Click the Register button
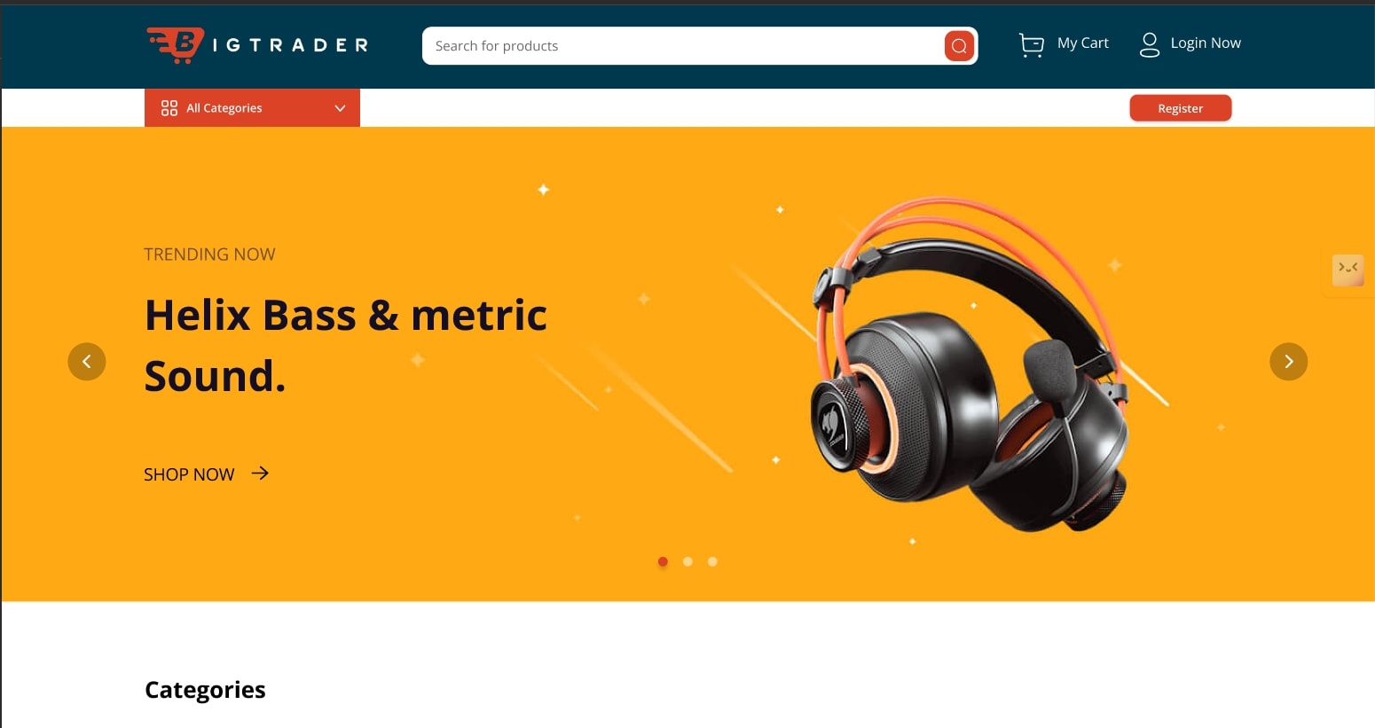This screenshot has width=1375, height=728. coord(1181,108)
